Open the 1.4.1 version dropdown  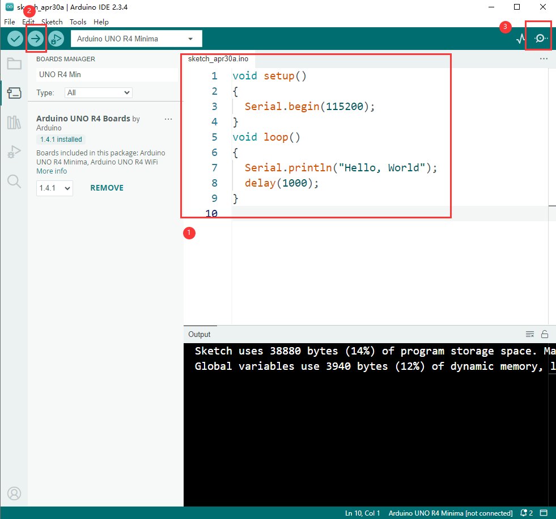point(54,188)
